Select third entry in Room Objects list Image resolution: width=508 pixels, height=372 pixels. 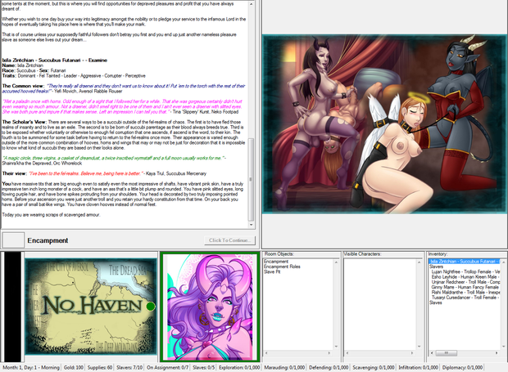pos(272,271)
